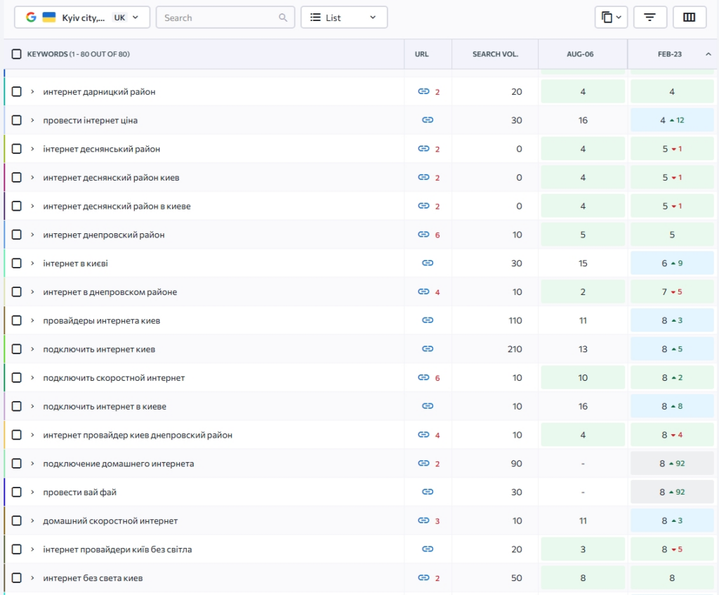Open the List view dropdown
This screenshot has width=719, height=595.
(x=344, y=18)
